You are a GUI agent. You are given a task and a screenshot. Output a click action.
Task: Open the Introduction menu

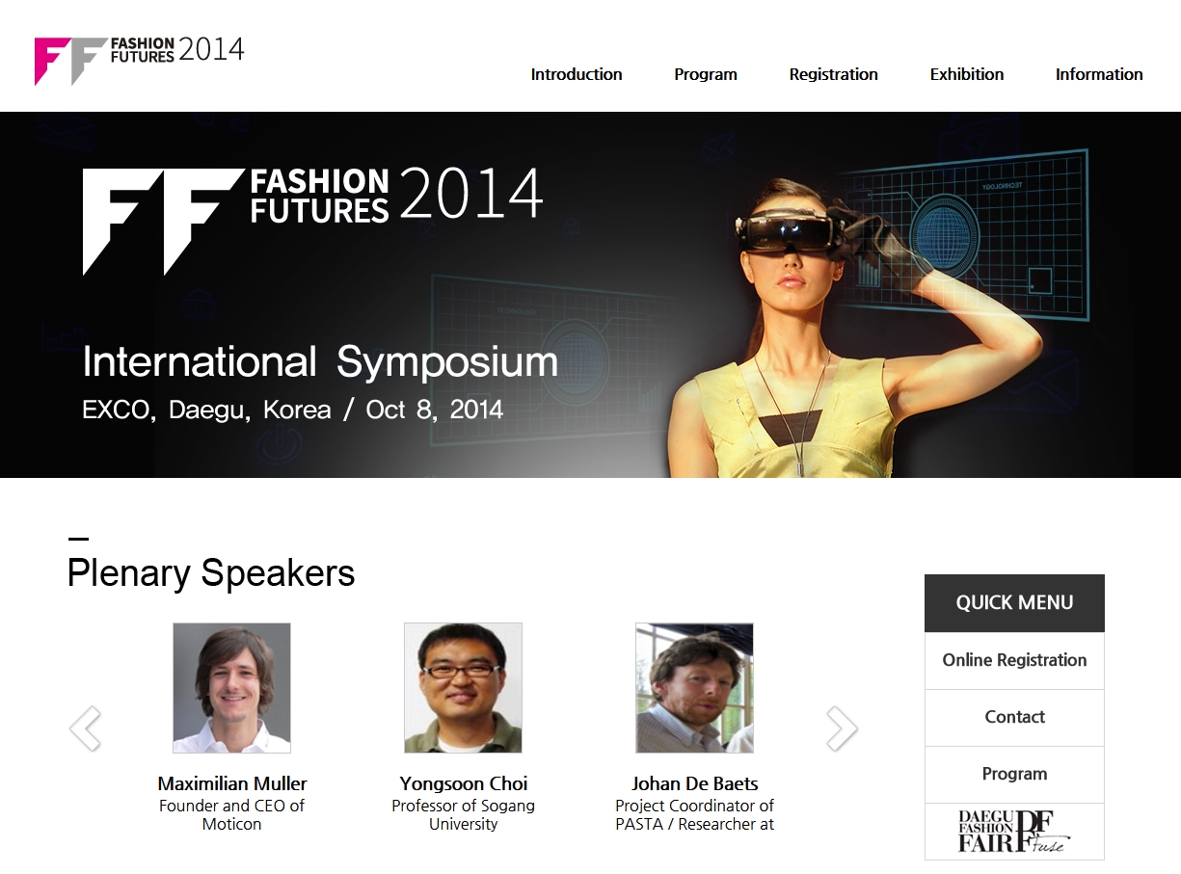click(x=577, y=74)
